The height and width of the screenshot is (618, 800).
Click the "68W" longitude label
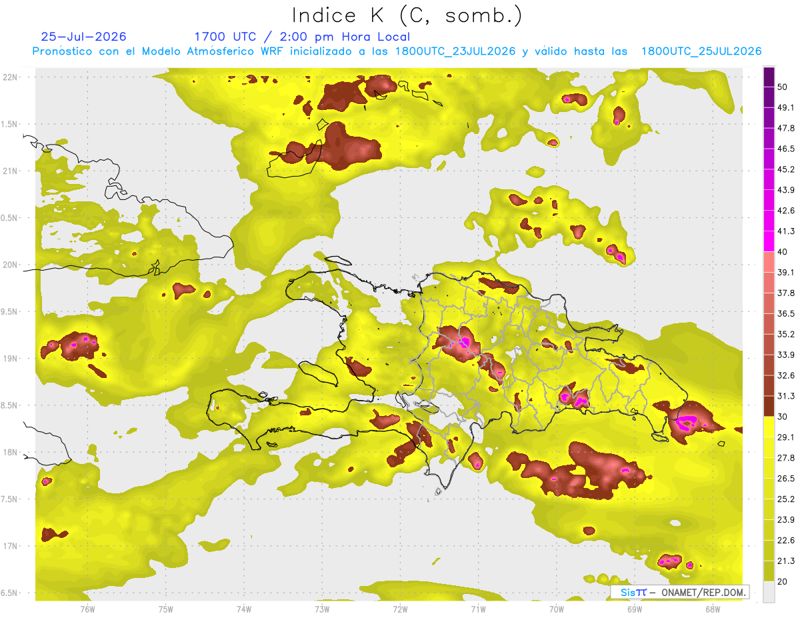(x=713, y=609)
